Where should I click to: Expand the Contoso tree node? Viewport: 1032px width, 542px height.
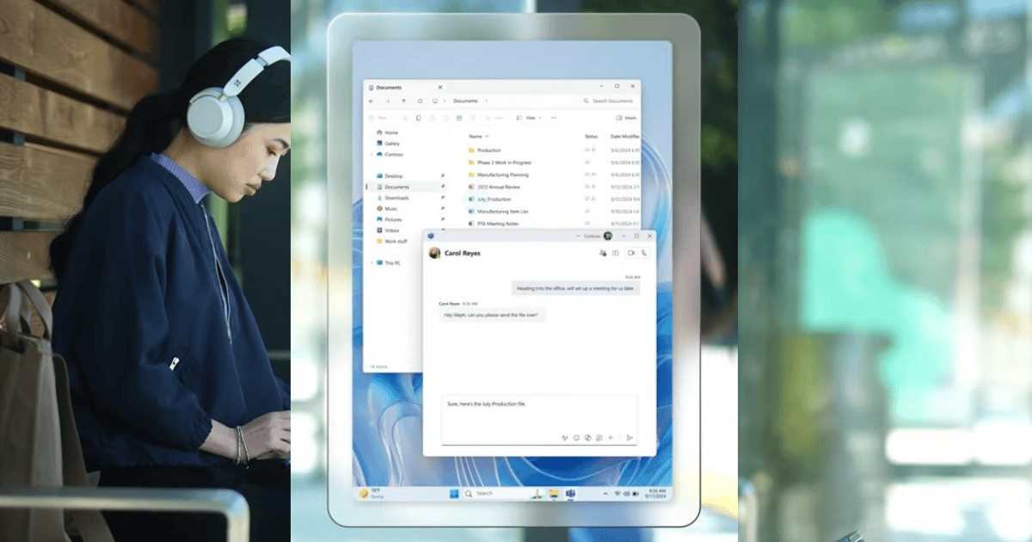pyautogui.click(x=372, y=155)
